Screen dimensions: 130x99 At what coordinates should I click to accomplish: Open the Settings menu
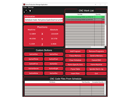pyautogui.click(x=31, y=7)
